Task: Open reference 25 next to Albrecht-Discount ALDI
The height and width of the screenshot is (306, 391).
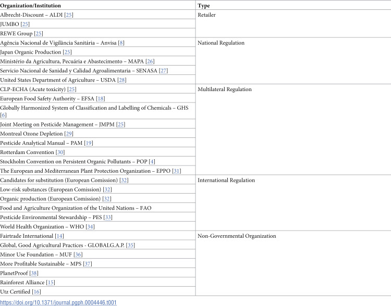Action: (69, 15)
